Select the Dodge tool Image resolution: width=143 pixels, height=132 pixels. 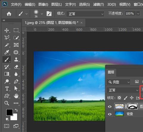[x=7, y=81]
